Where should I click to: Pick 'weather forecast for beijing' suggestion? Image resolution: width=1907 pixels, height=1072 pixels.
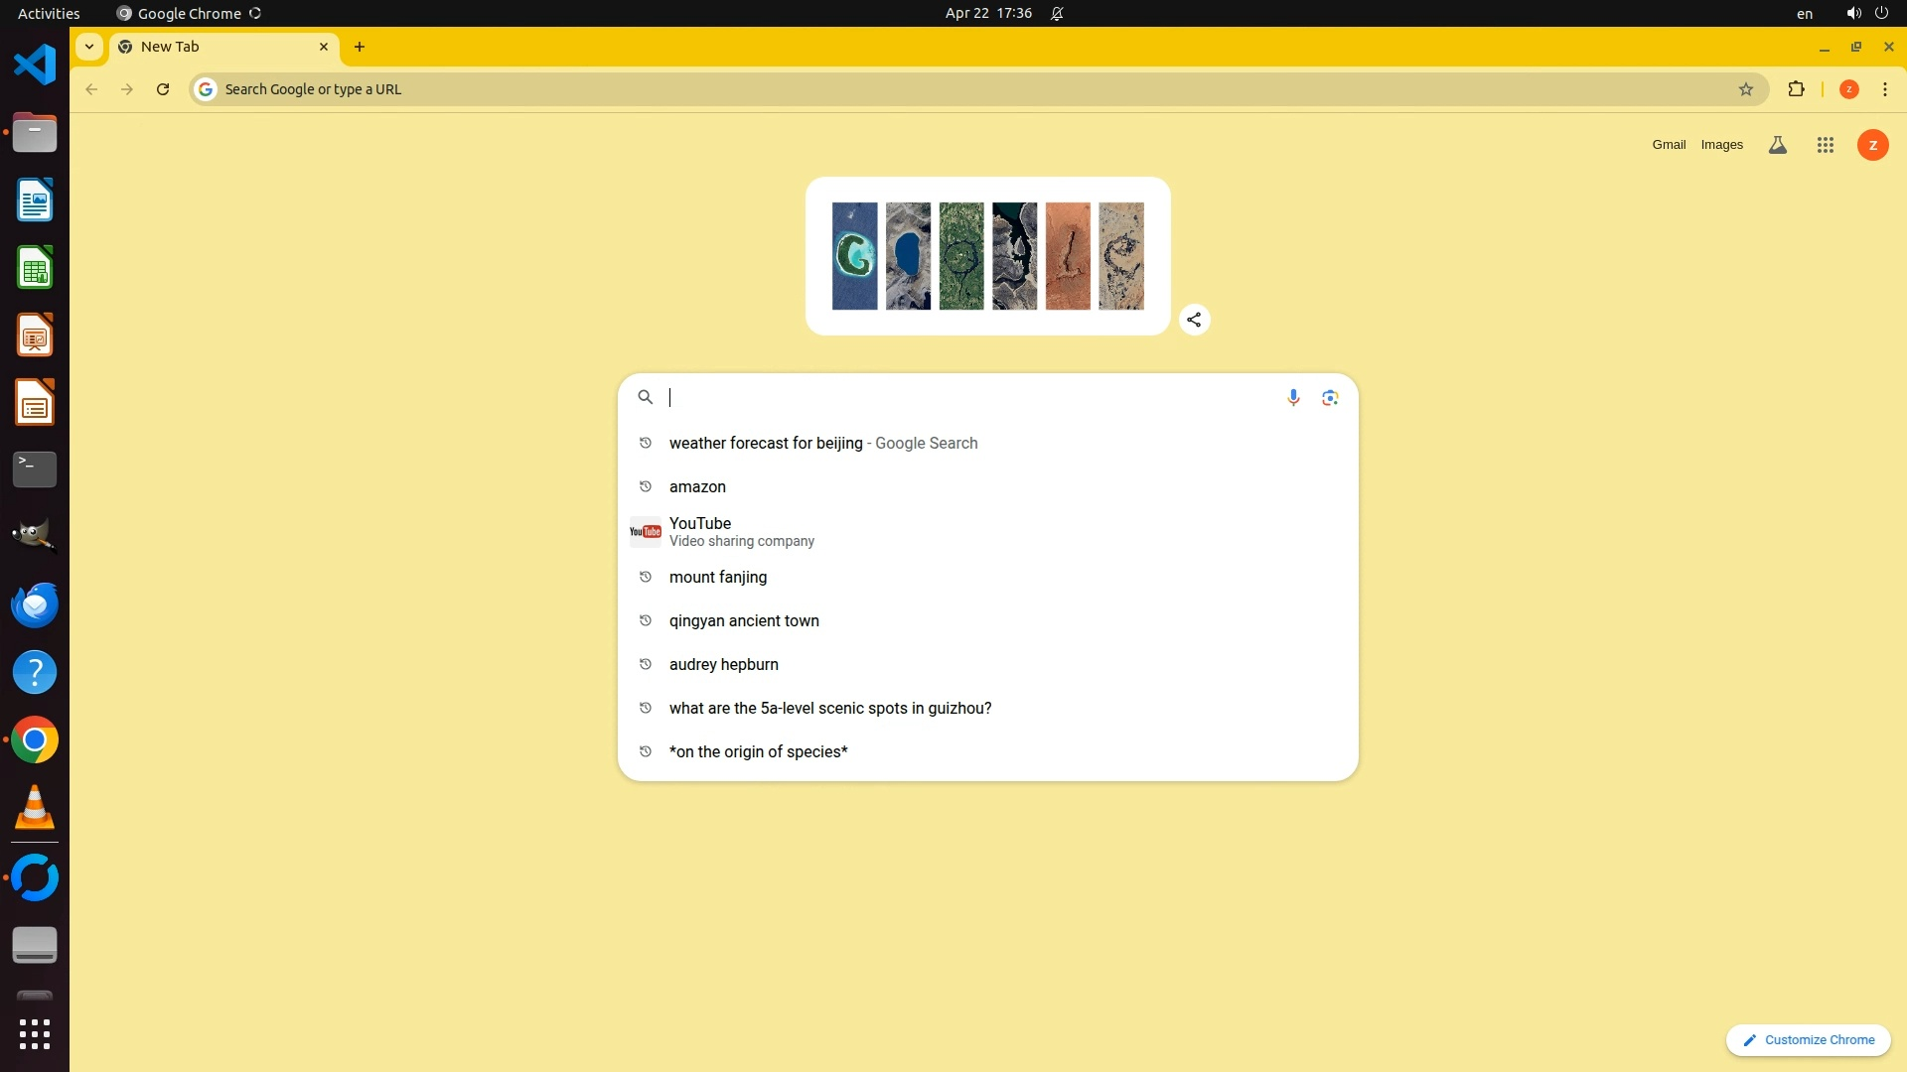point(765,444)
